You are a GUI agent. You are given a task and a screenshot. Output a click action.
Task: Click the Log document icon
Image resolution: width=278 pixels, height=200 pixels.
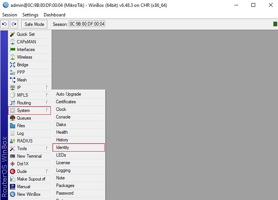tap(13, 133)
